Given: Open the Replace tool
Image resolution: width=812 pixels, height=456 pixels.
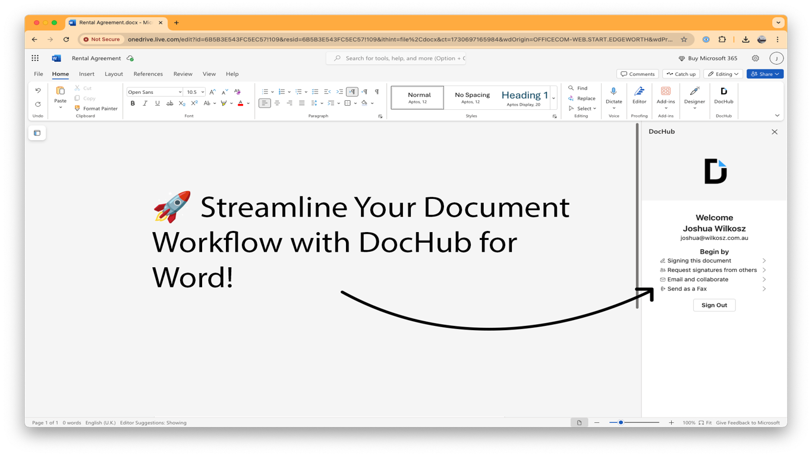Looking at the screenshot, I should pos(581,99).
